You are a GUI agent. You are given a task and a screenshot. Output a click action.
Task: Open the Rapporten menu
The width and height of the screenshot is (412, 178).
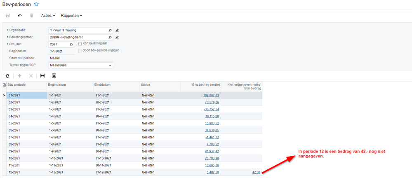71,16
